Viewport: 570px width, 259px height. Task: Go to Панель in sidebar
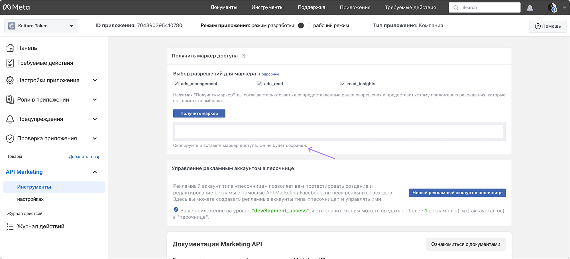(x=27, y=48)
